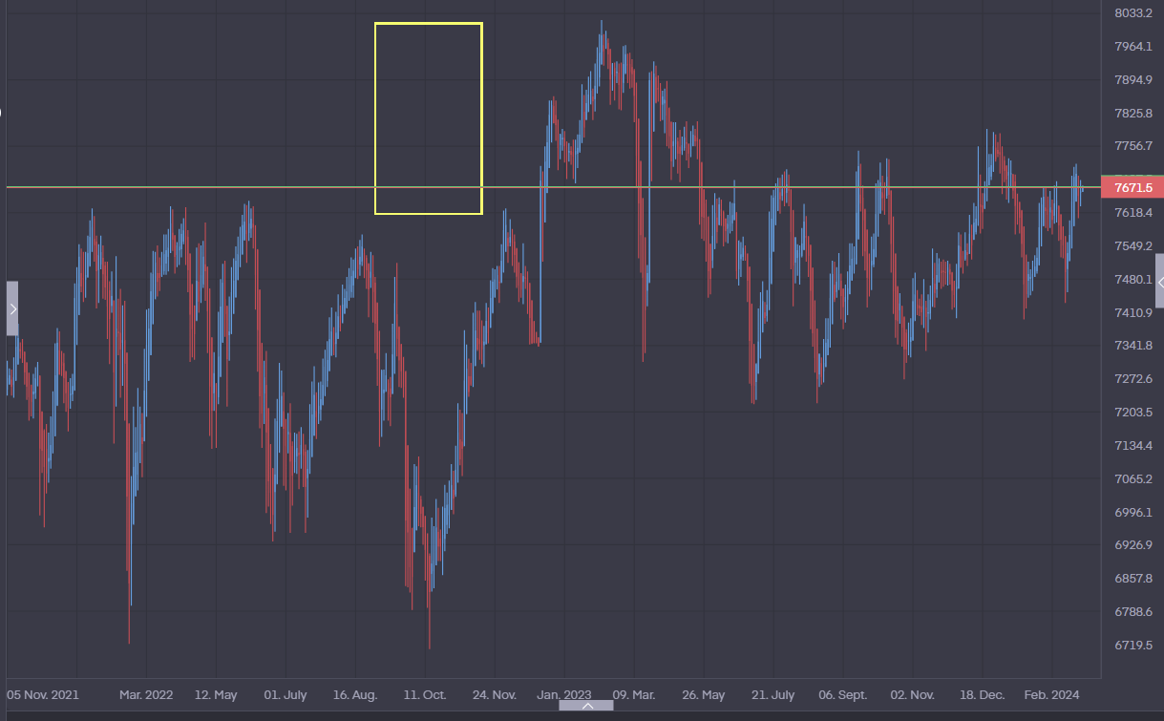Click the 06. Sept. date label
The height and width of the screenshot is (721, 1164).
842,695
